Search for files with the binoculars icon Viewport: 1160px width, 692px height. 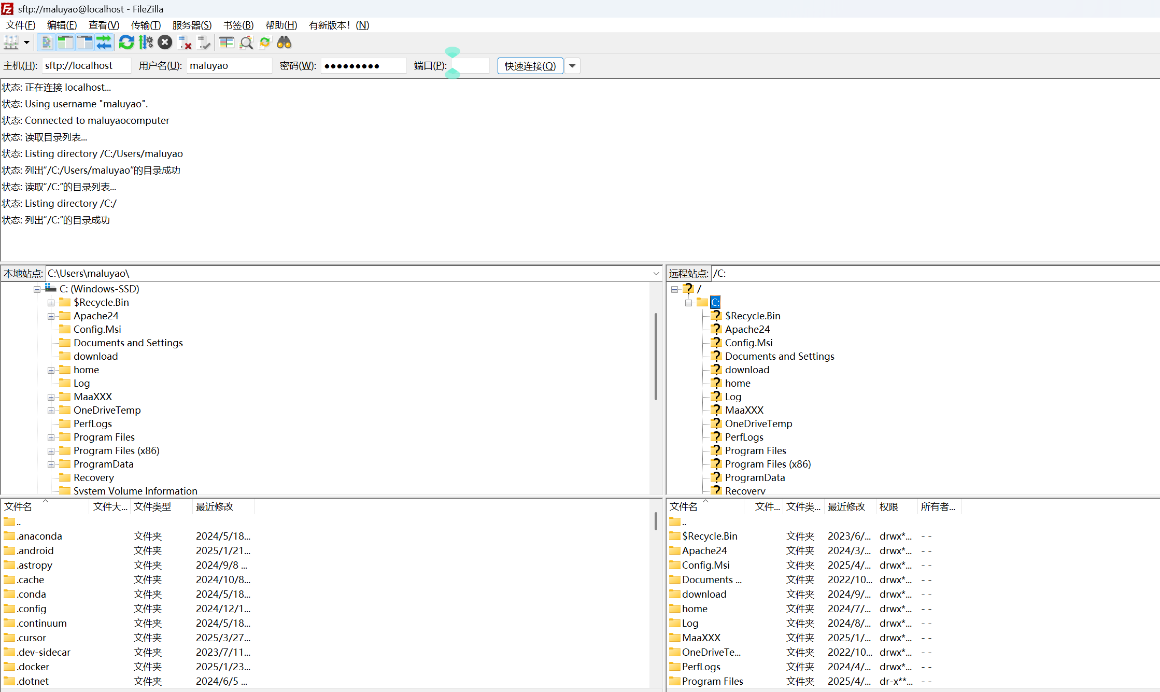tap(284, 43)
